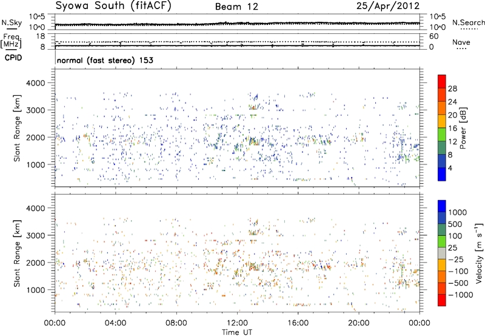The image size is (485, 336).
Task: Click Power colorbar green segment between 12 and 16
Action: coord(442,134)
